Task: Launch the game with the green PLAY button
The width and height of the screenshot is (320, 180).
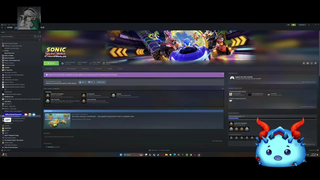Action: pos(51,63)
